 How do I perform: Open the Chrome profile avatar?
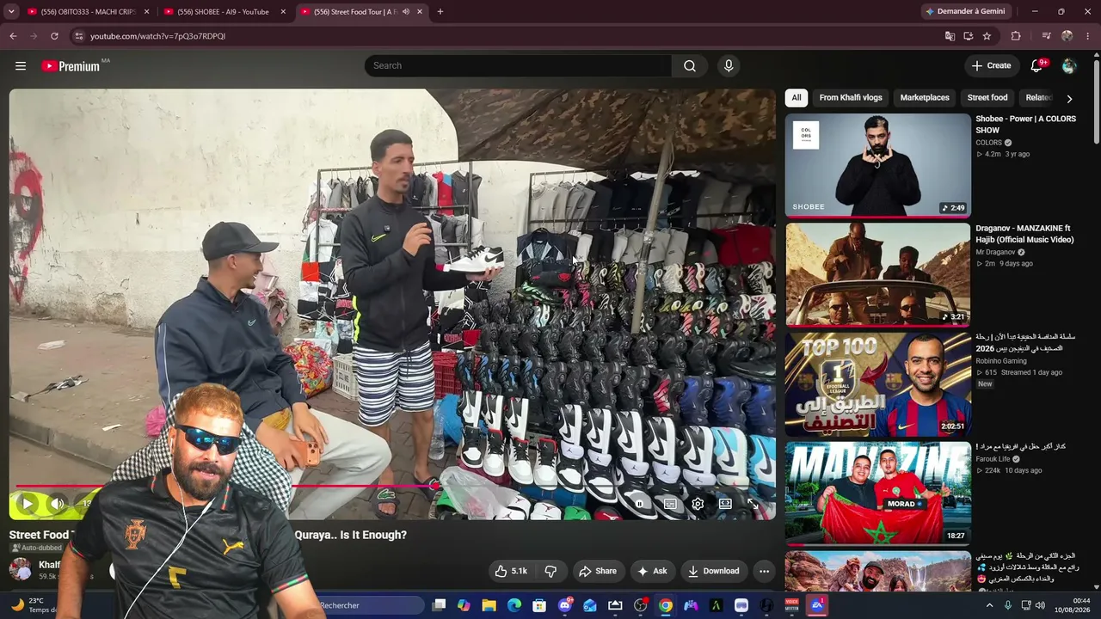click(x=1067, y=36)
